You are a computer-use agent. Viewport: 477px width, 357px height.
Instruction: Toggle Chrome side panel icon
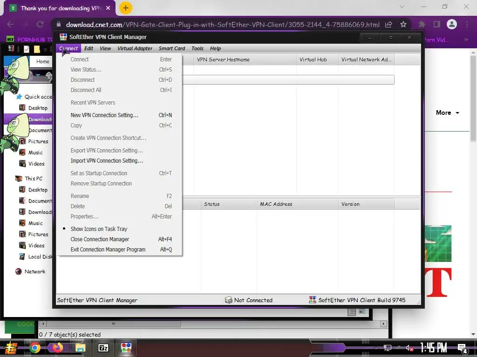tap(437, 24)
